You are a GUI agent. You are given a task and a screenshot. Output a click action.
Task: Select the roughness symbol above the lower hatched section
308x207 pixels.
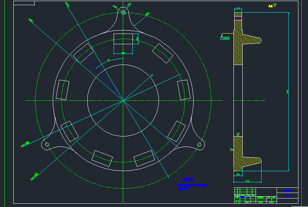[238, 134]
